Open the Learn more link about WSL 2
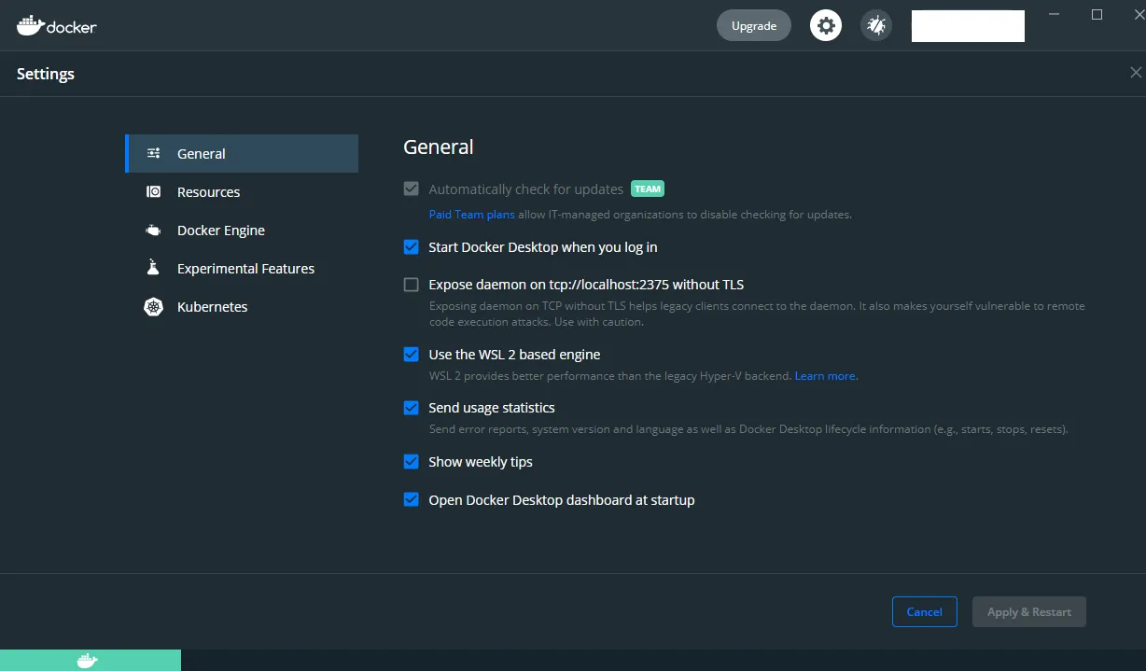 [x=825, y=376]
